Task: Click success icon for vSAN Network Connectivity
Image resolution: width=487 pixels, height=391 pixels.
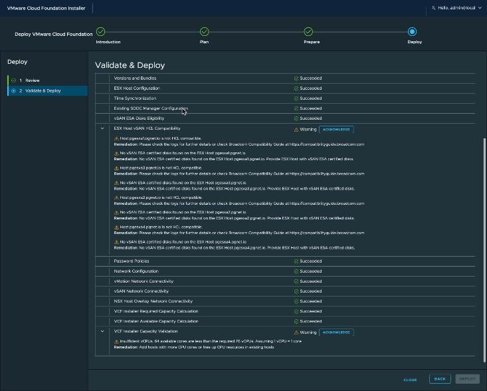Action: point(296,291)
